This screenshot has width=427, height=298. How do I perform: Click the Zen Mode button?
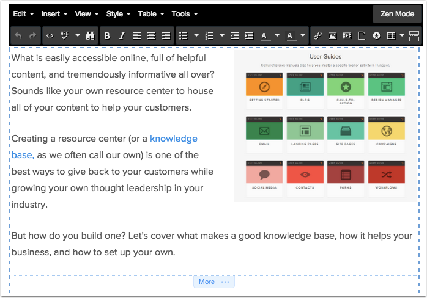click(x=397, y=13)
